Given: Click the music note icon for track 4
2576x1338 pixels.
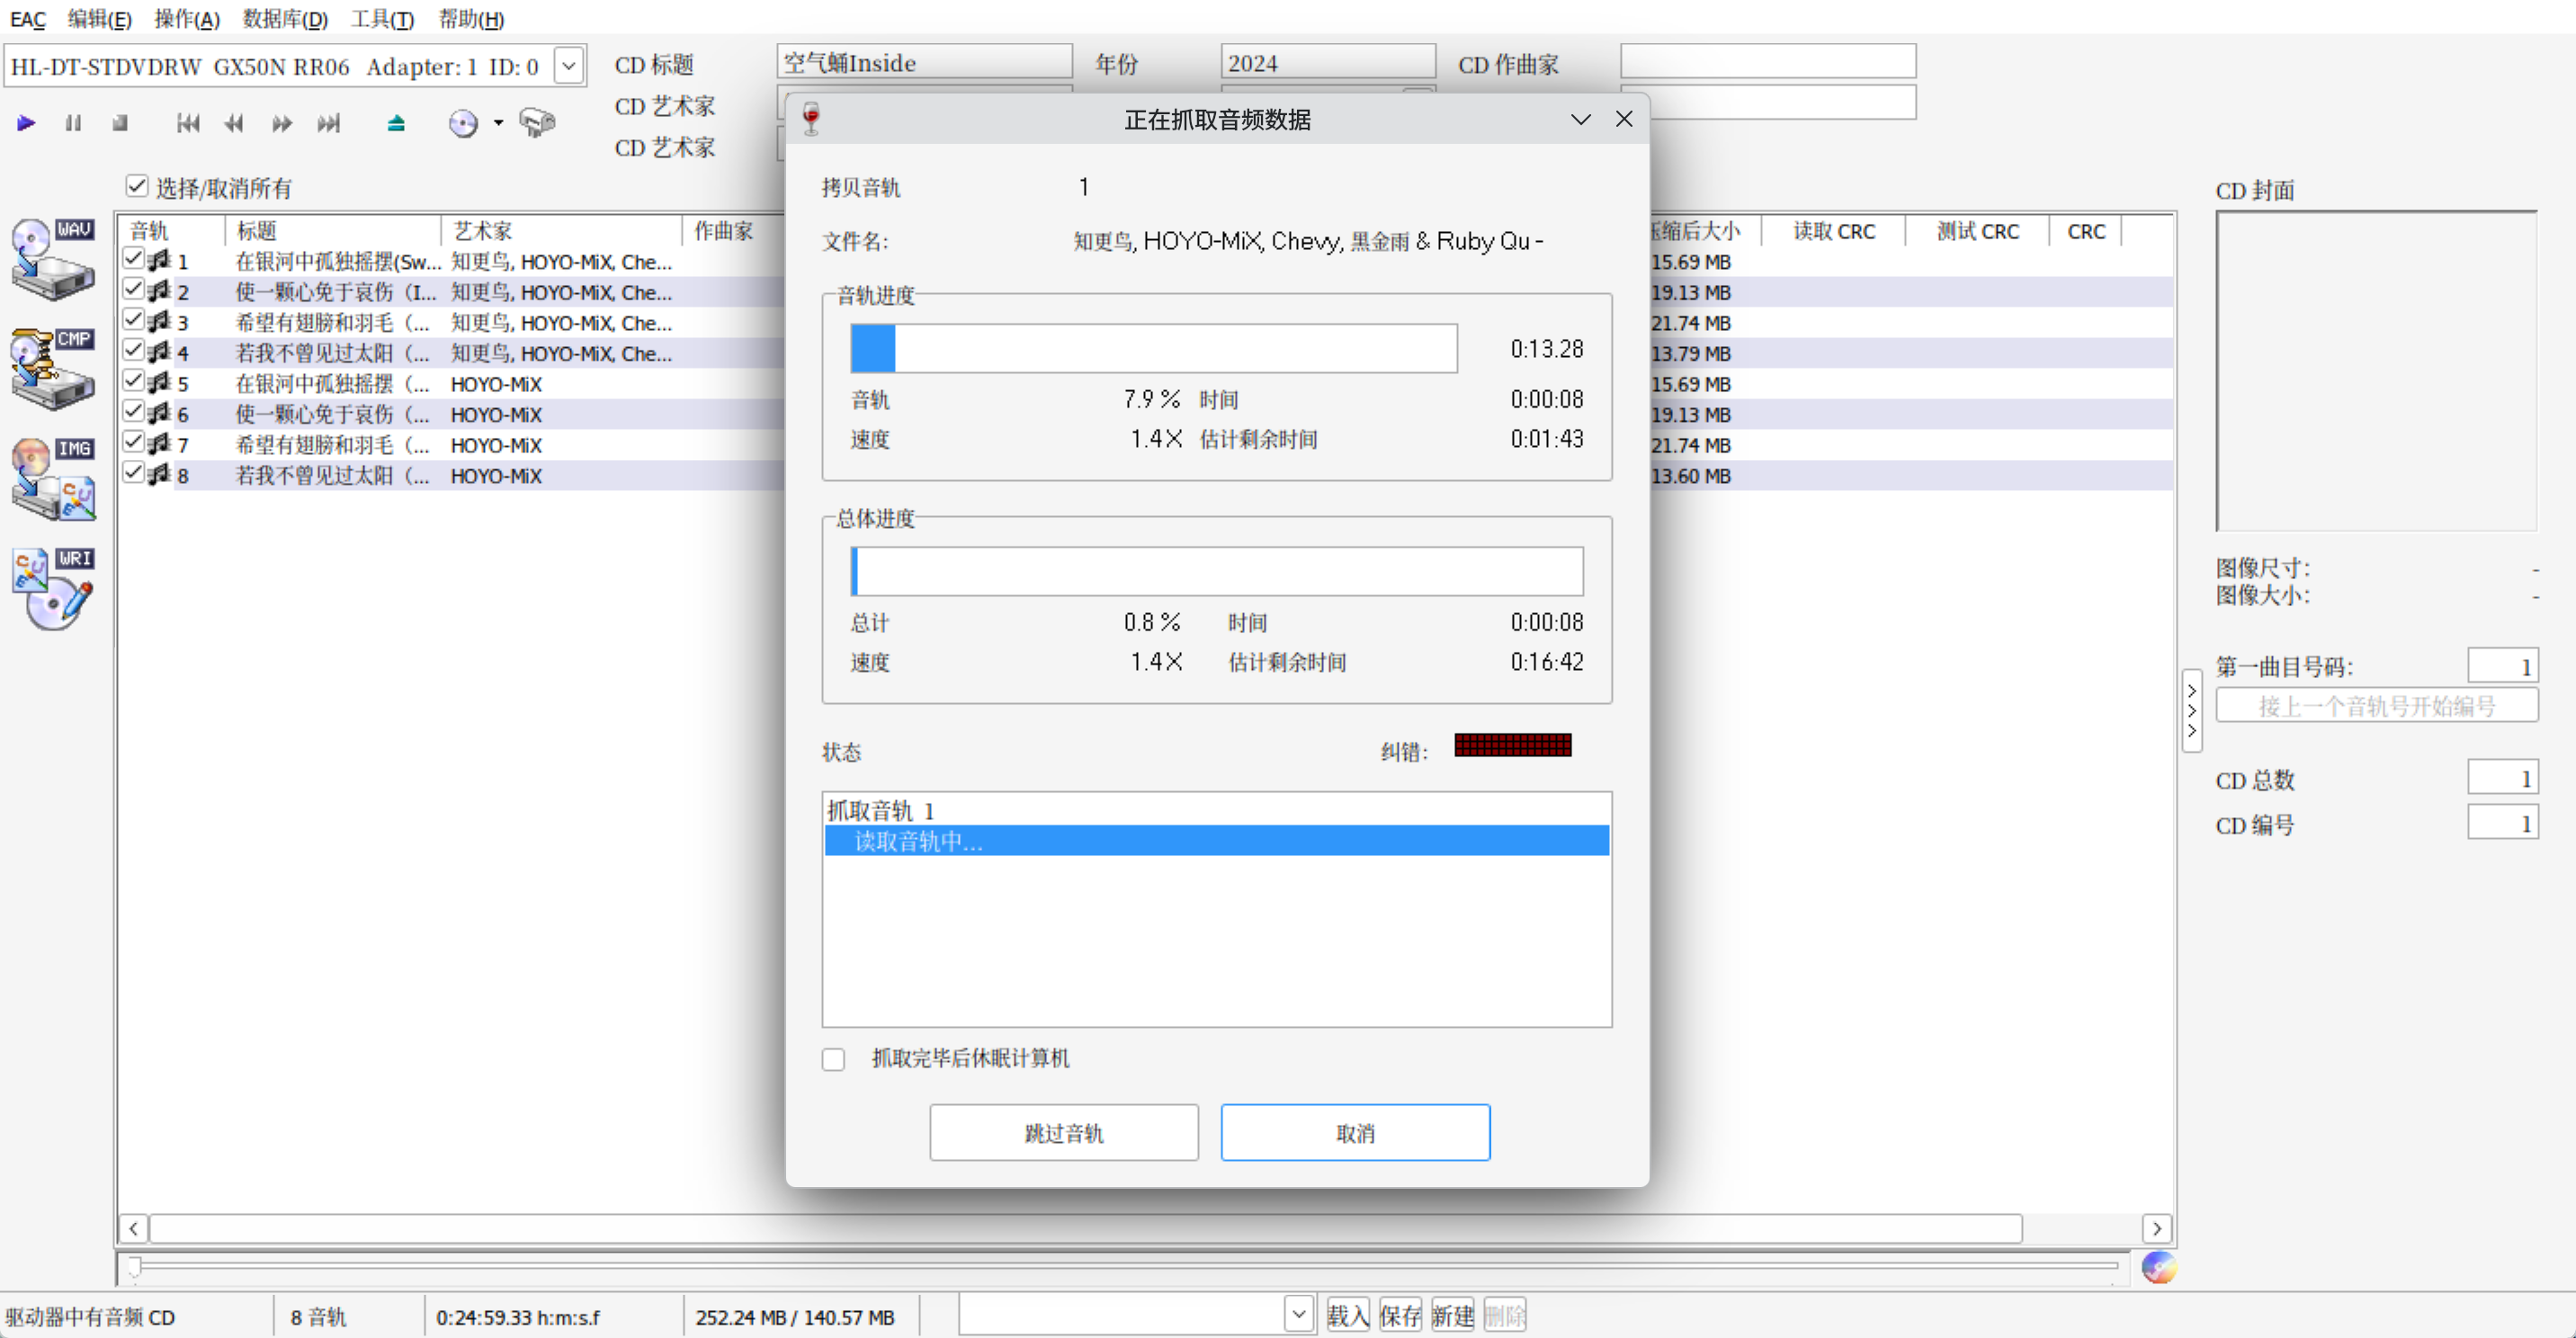Looking at the screenshot, I should pos(159,353).
